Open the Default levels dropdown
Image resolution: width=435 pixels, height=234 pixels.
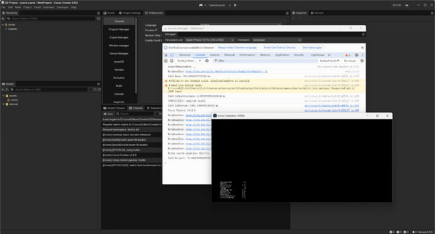329,61
